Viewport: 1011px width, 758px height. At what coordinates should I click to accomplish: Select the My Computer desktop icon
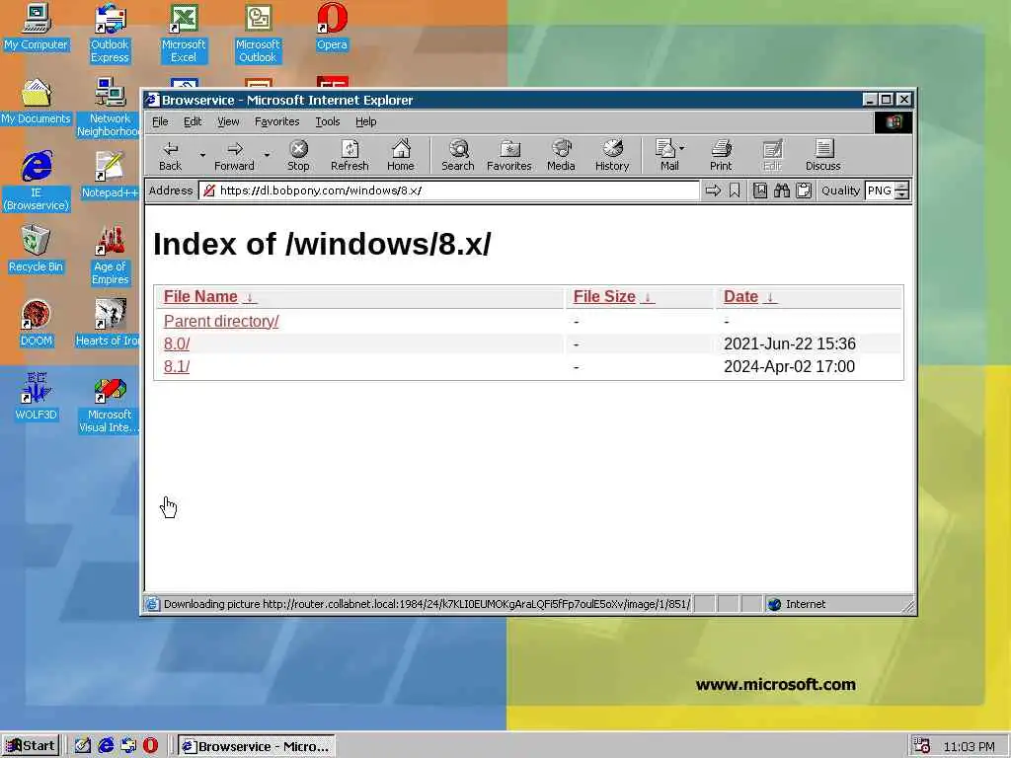coord(36,27)
